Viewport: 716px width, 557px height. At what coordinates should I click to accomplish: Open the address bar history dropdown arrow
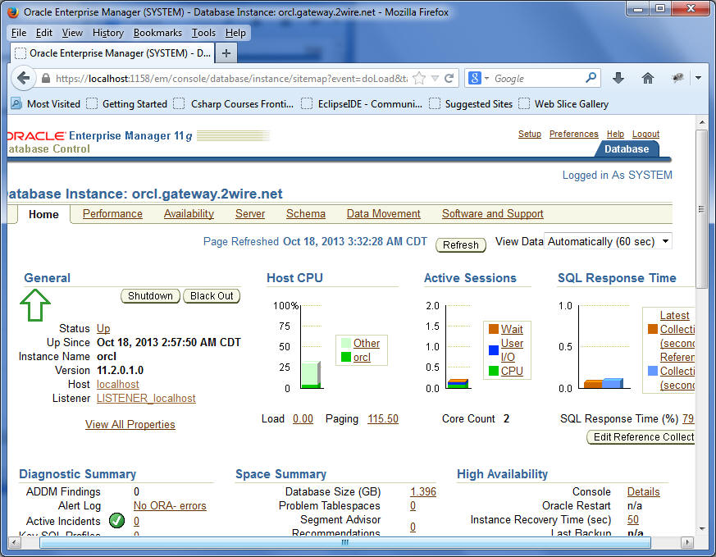[x=436, y=79]
